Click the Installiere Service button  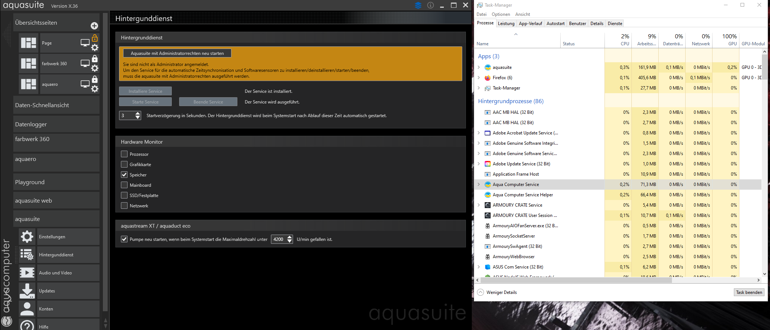(x=145, y=91)
